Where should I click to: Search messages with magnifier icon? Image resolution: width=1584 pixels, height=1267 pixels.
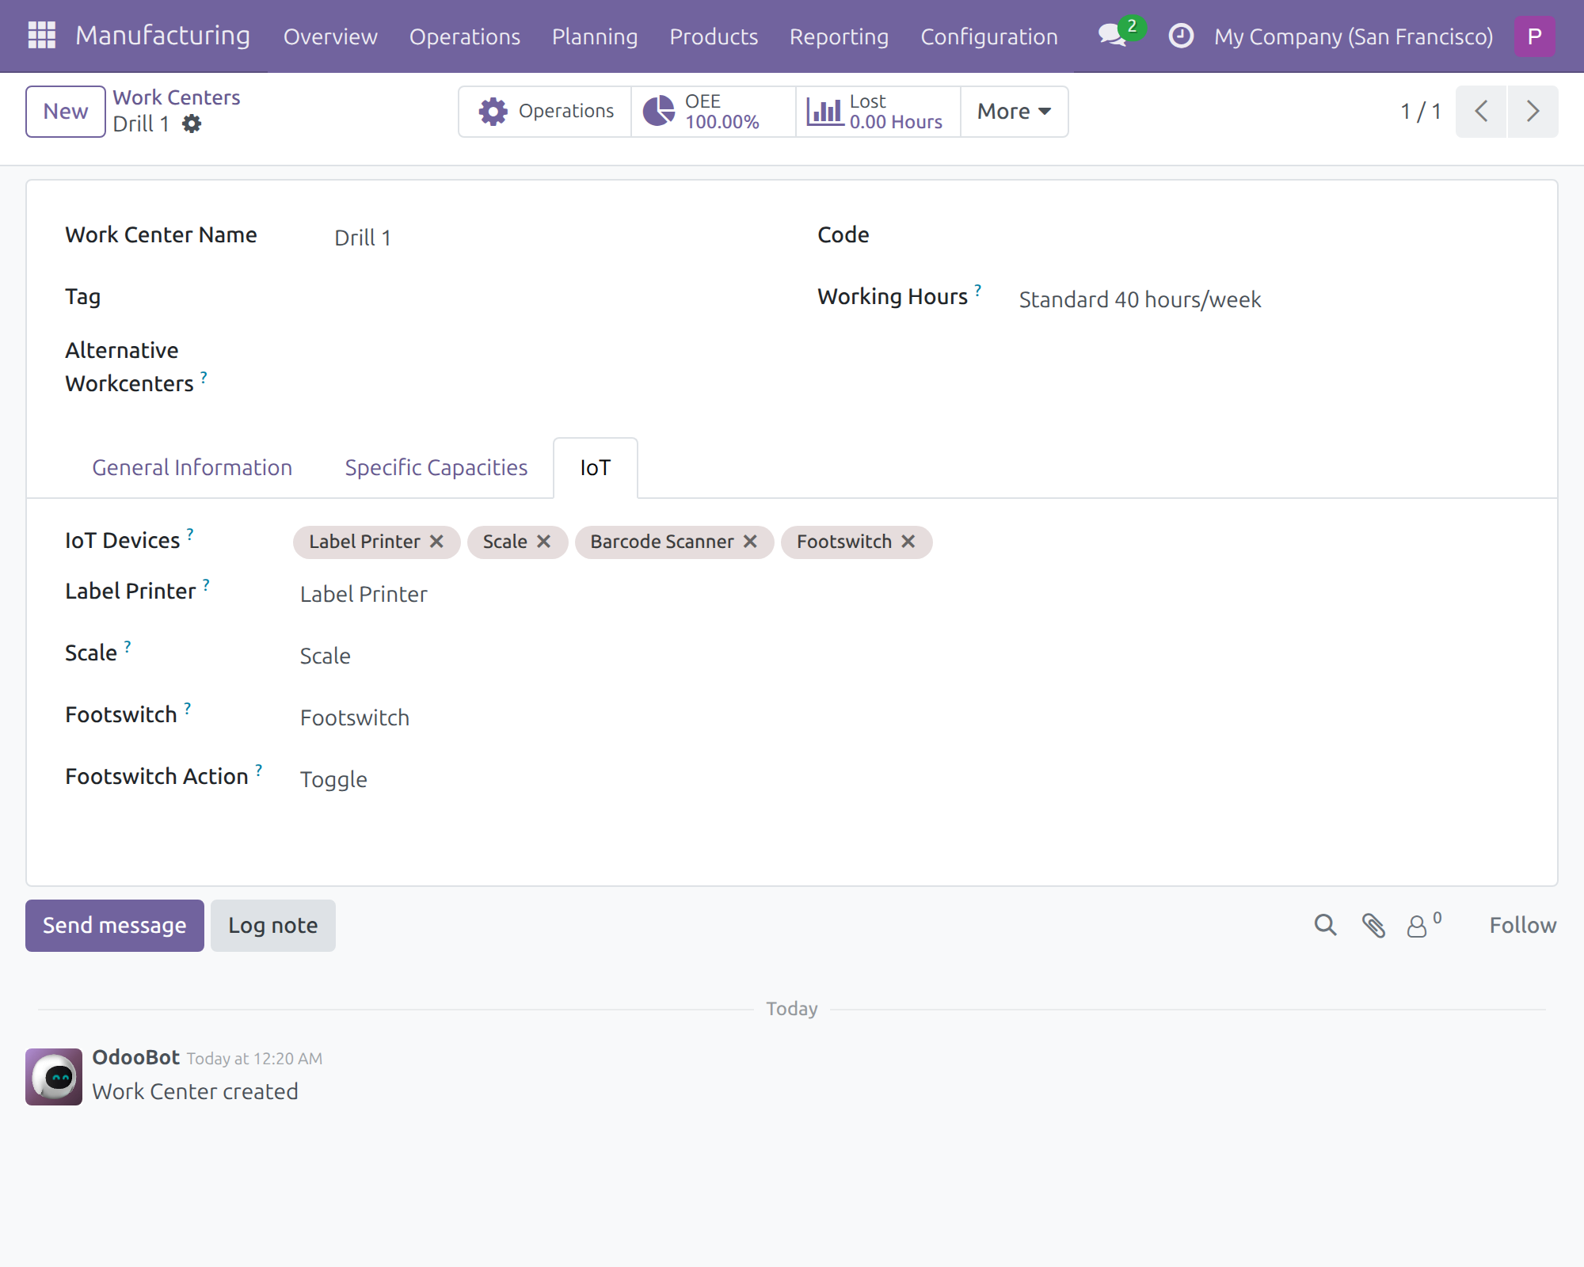1325,925
